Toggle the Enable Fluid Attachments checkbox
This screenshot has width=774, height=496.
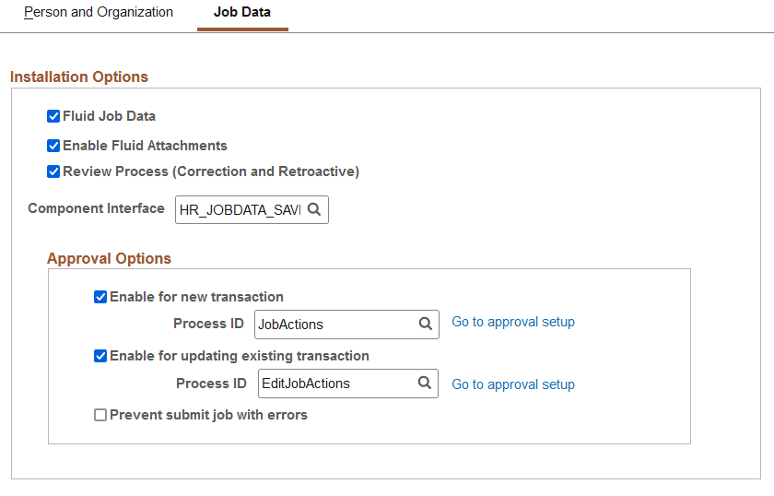coord(53,146)
